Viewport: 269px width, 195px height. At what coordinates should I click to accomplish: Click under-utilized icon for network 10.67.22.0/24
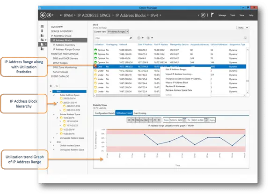pyautogui.click(x=95, y=91)
